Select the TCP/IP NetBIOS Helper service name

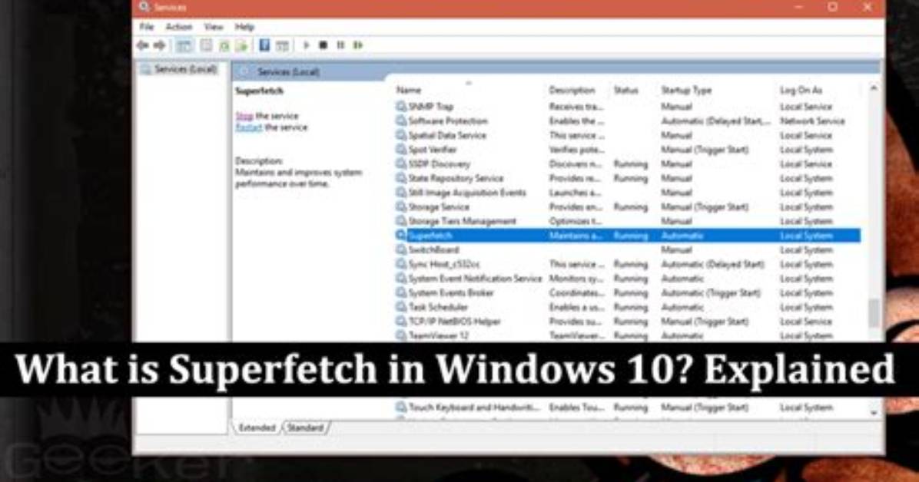coord(455,322)
